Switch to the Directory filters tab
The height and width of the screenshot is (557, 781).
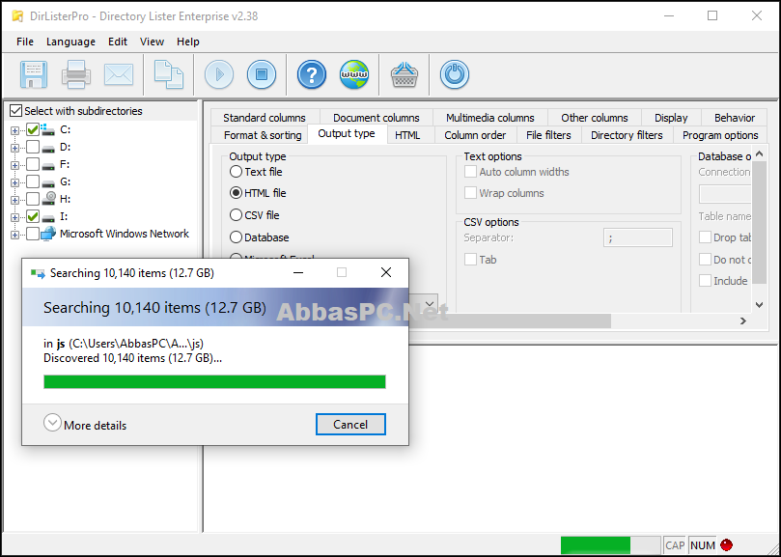(627, 135)
